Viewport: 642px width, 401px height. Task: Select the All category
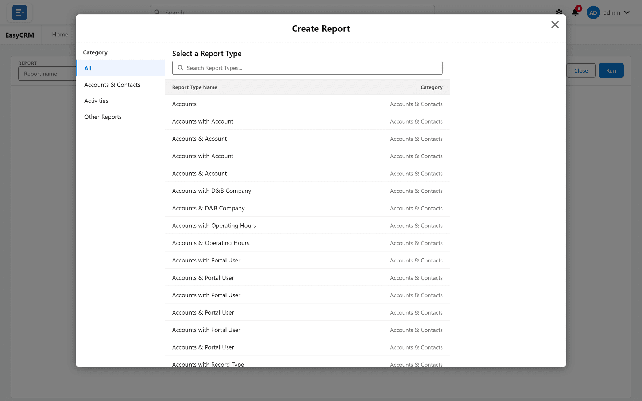coord(120,68)
